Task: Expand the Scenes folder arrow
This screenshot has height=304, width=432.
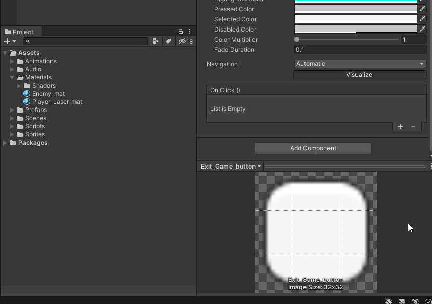Action: tap(12, 118)
